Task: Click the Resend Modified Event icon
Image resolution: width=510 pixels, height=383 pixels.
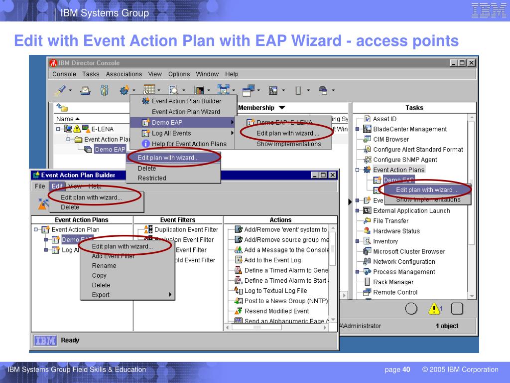Action: (x=239, y=311)
